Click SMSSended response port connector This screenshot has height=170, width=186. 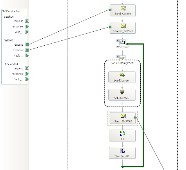point(27,74)
